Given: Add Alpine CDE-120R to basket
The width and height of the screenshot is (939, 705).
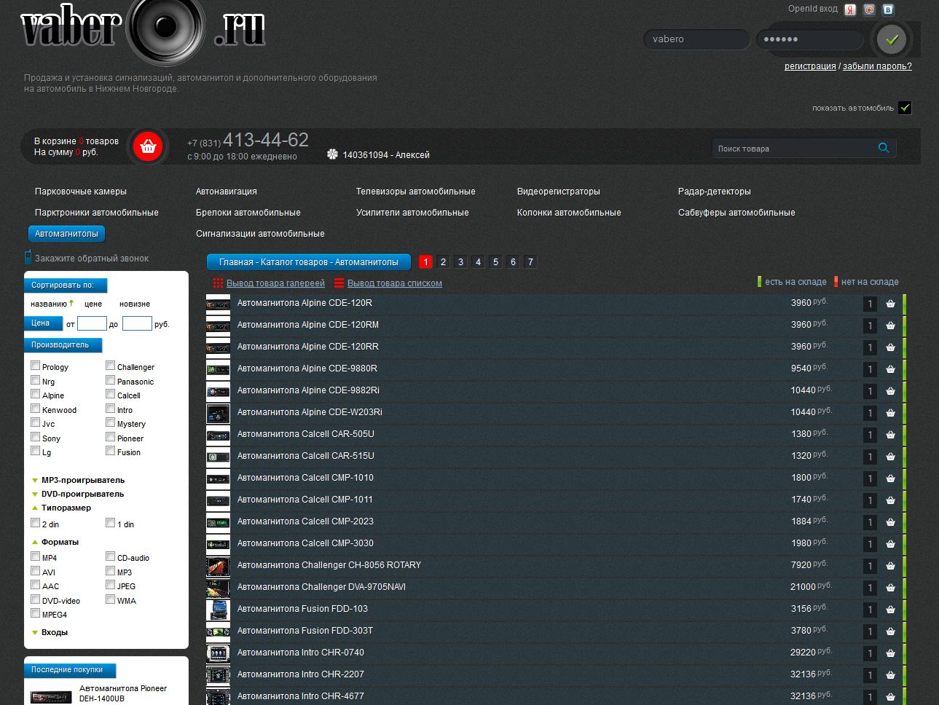Looking at the screenshot, I should pos(890,304).
